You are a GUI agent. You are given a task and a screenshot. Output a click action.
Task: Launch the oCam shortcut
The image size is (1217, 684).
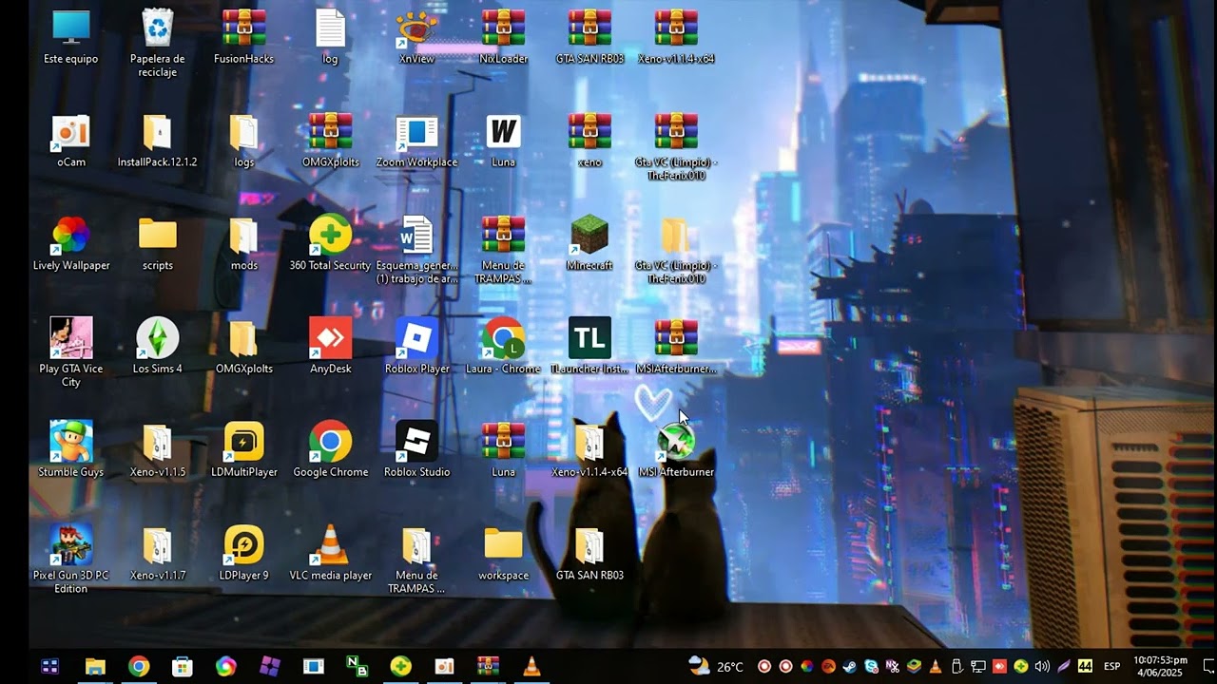pos(71,140)
